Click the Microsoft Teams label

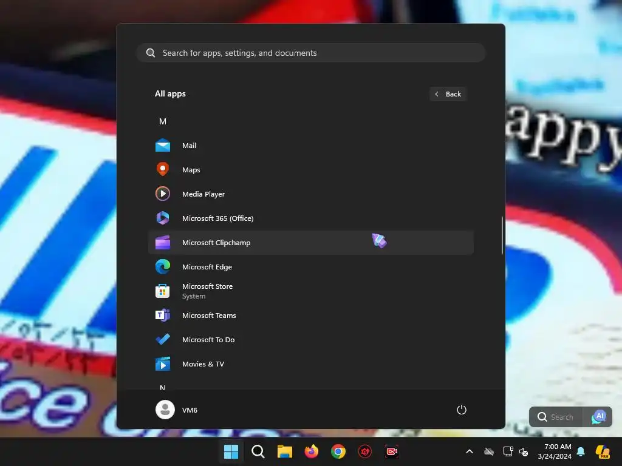pos(209,316)
